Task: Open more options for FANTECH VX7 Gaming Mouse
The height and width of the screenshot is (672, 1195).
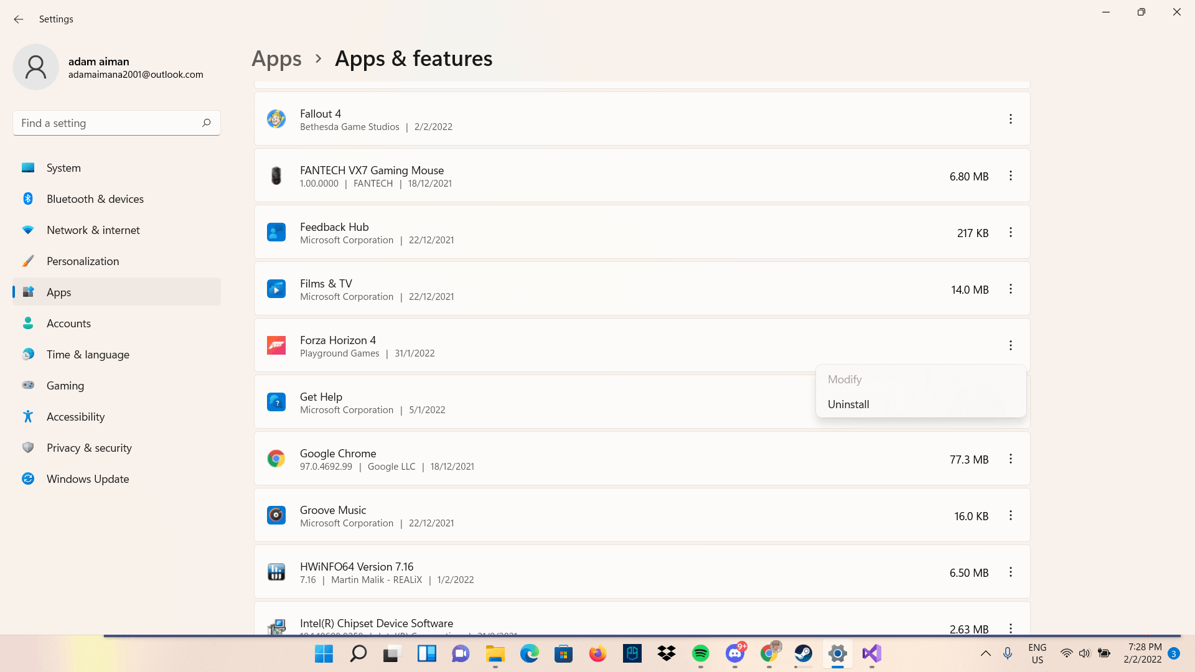Action: point(1011,175)
